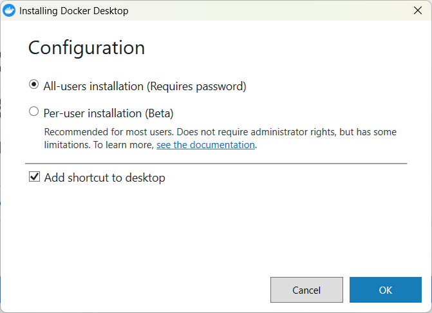The image size is (432, 313).
Task: Close the Installing Docker Desktop window
Action: click(x=418, y=10)
